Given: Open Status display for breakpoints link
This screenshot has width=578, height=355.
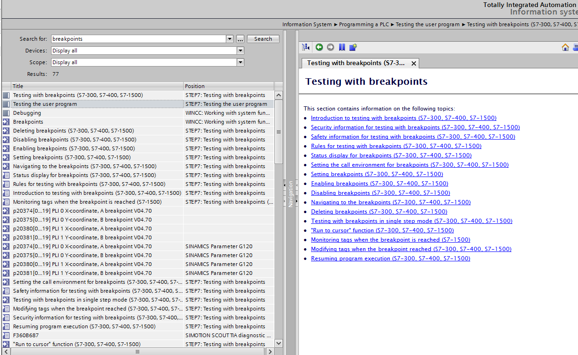Looking at the screenshot, I should (x=391, y=155).
